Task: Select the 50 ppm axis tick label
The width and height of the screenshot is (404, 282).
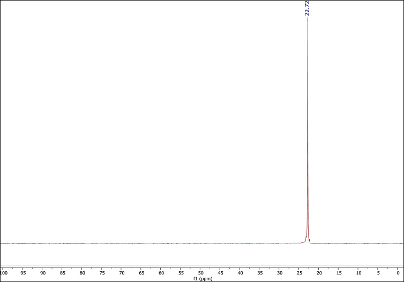Action: 201,273
